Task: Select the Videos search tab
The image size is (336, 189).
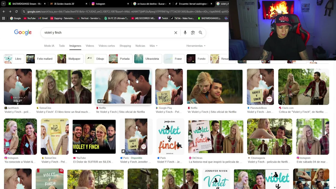Action: 90,46
